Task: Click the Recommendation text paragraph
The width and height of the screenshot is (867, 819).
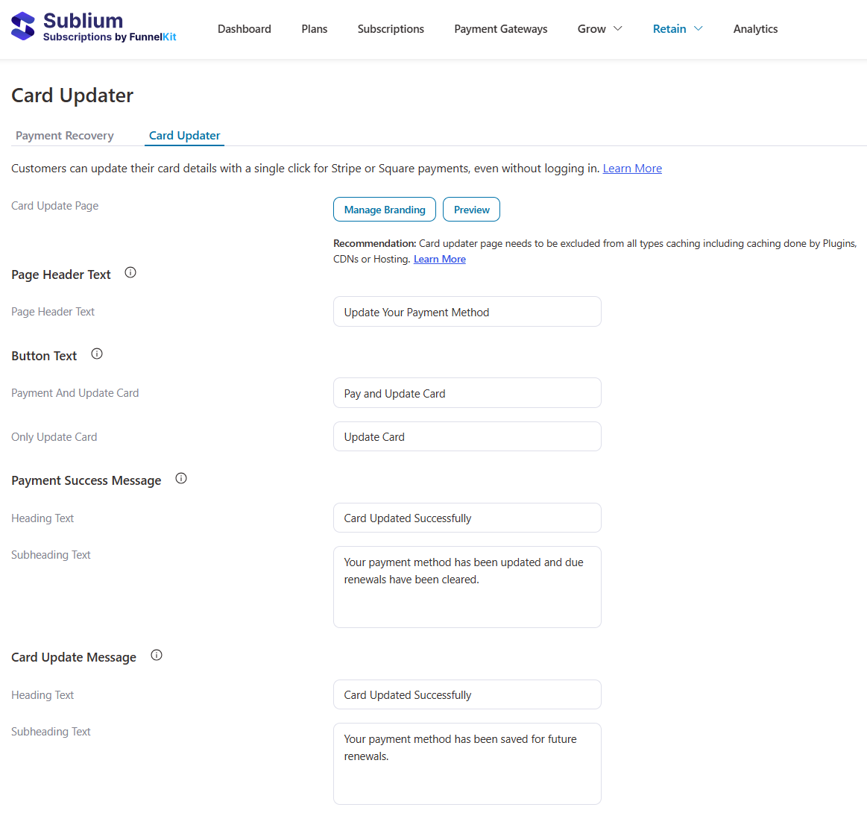Action: coord(595,251)
